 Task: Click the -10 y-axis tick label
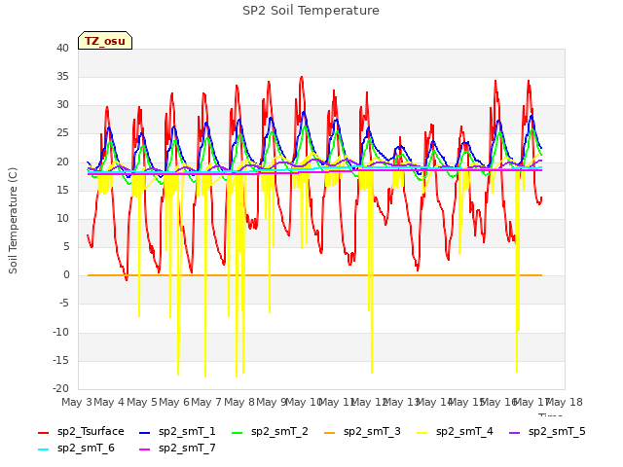tap(61, 332)
